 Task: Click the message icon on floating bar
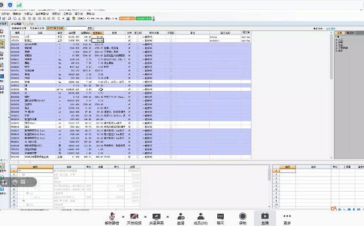tap(22, 182)
